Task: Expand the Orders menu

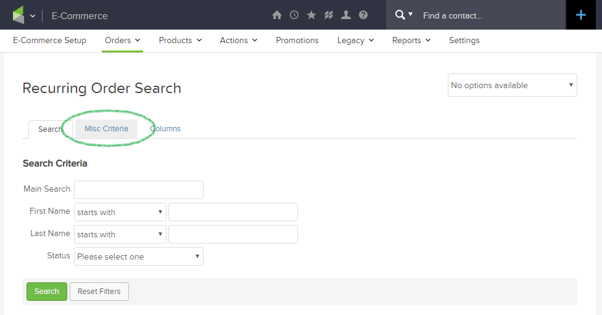Action: click(x=123, y=40)
